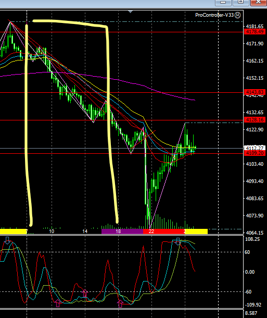Select the red price tag 4143.83
The height and width of the screenshot is (318, 267).
coord(255,92)
